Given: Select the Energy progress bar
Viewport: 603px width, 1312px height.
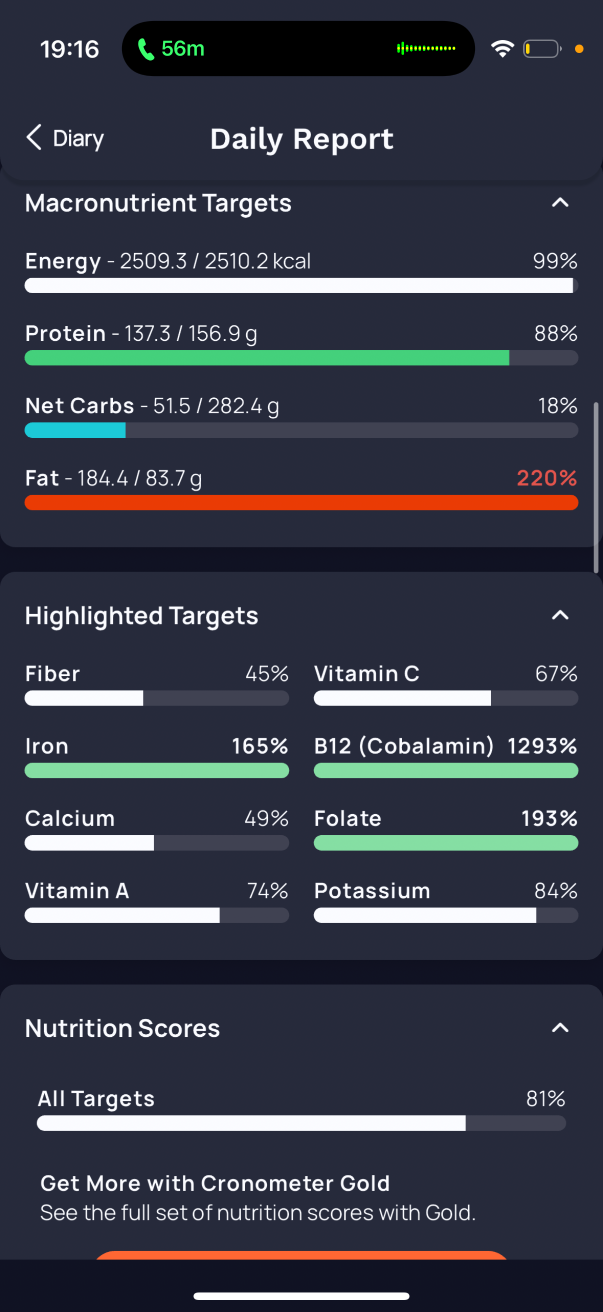Looking at the screenshot, I should pyautogui.click(x=301, y=285).
